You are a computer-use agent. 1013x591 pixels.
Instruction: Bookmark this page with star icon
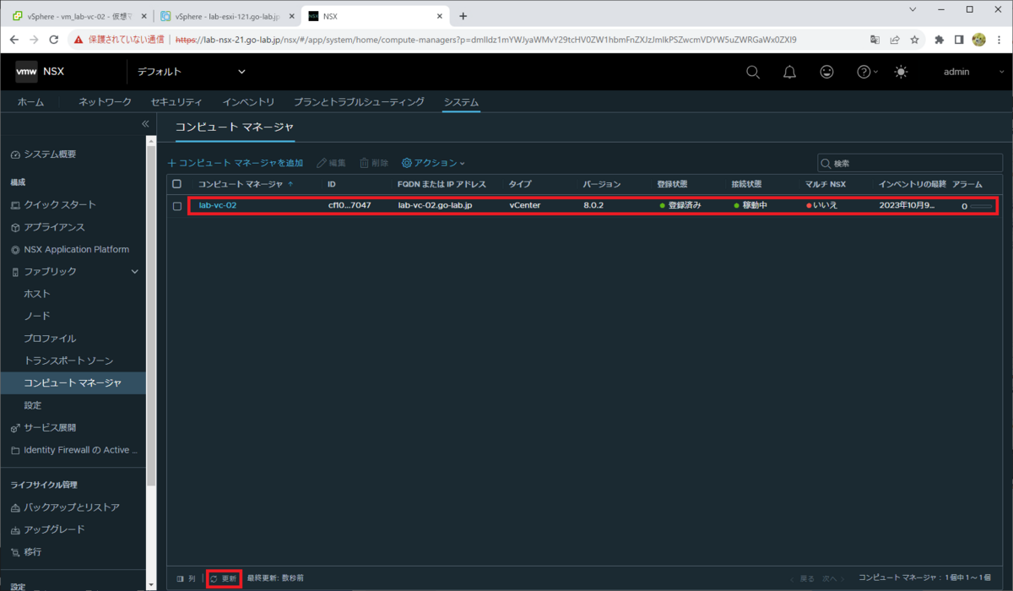coord(914,40)
